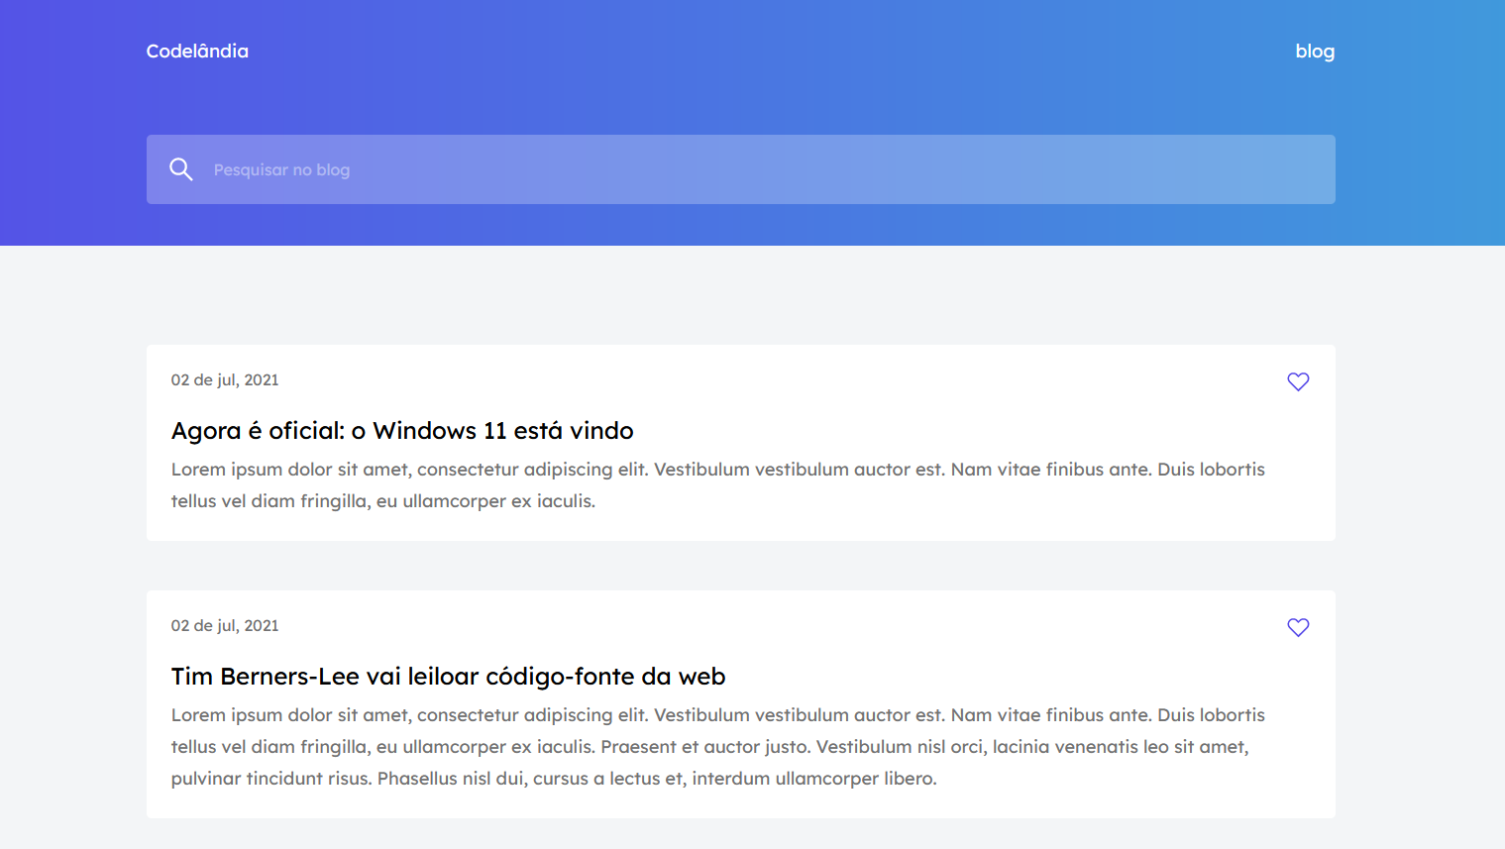Toggle the heart on the second article card

(1298, 627)
